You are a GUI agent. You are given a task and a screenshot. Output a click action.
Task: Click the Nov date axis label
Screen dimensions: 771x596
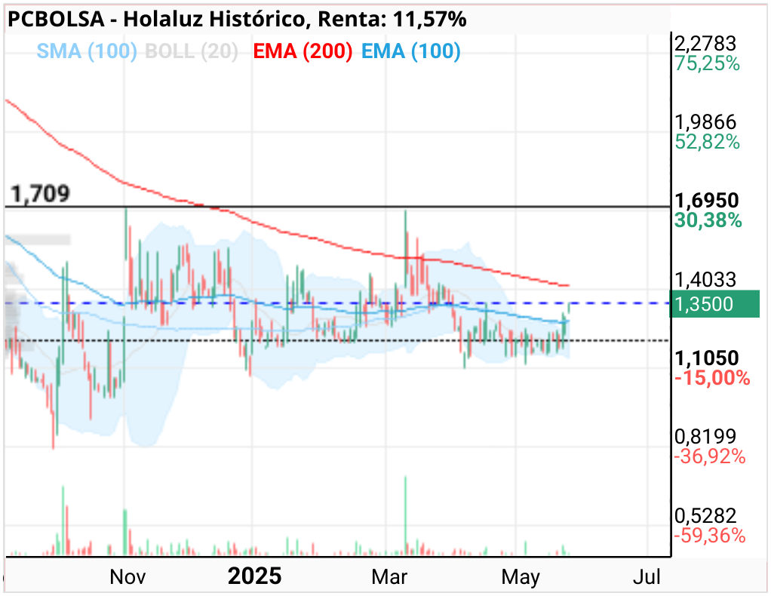coord(127,577)
